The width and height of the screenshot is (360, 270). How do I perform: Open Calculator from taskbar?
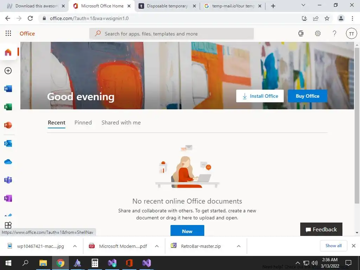tap(95, 263)
